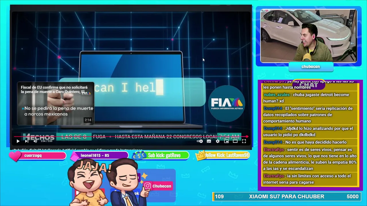Viewport: 367px width, 206px height.
Task: Click the goal amount 5000
Action: pos(352,197)
